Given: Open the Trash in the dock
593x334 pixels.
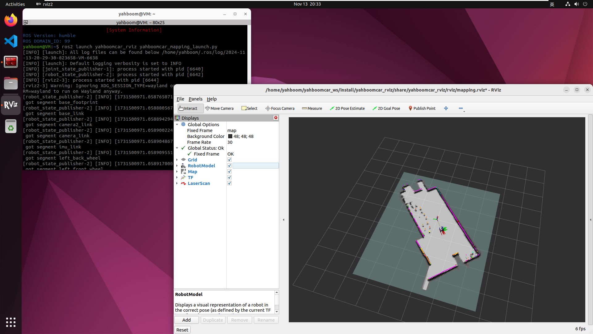Looking at the screenshot, I should click(11, 126).
